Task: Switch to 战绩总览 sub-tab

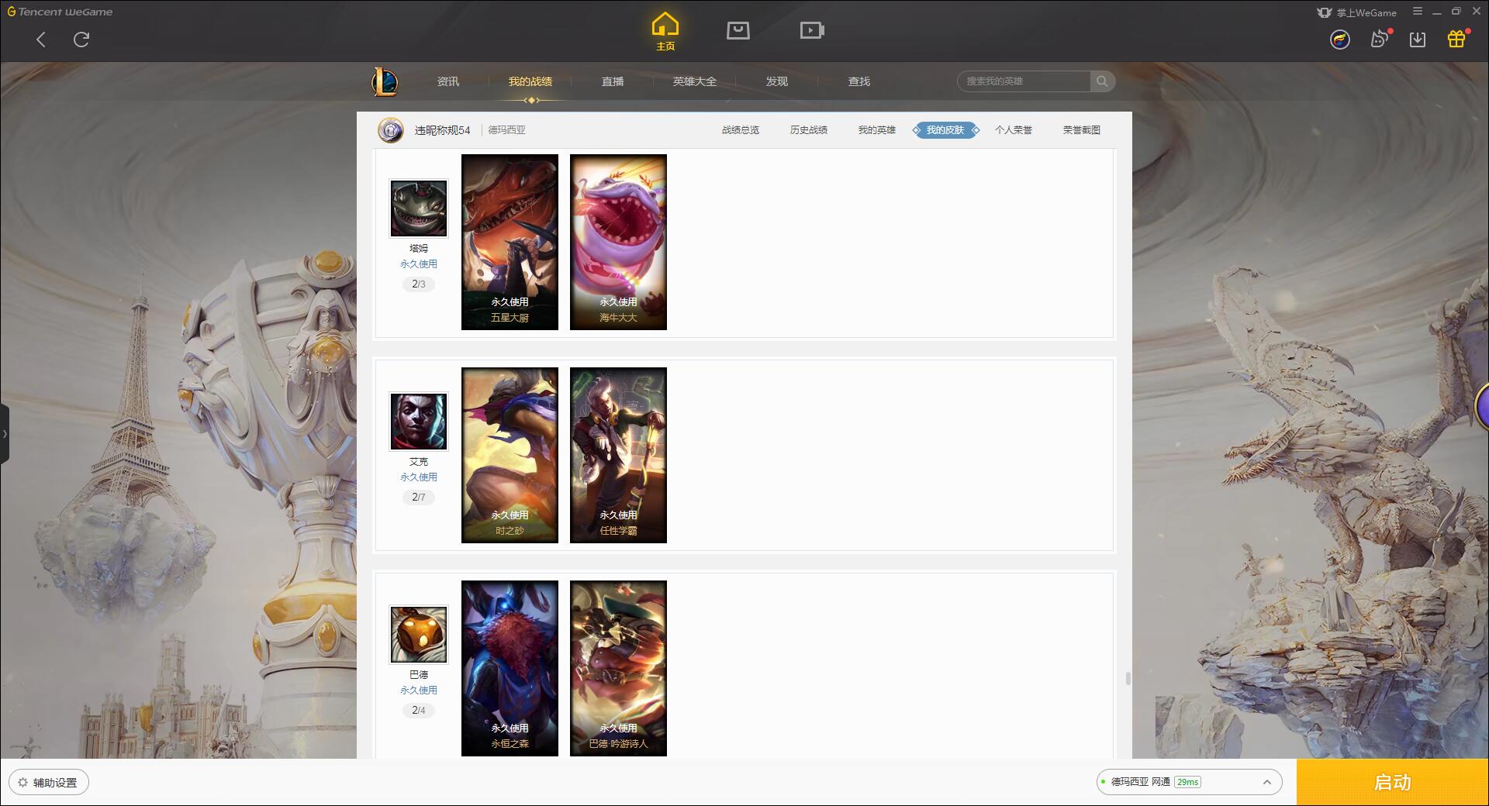Action: click(x=741, y=130)
